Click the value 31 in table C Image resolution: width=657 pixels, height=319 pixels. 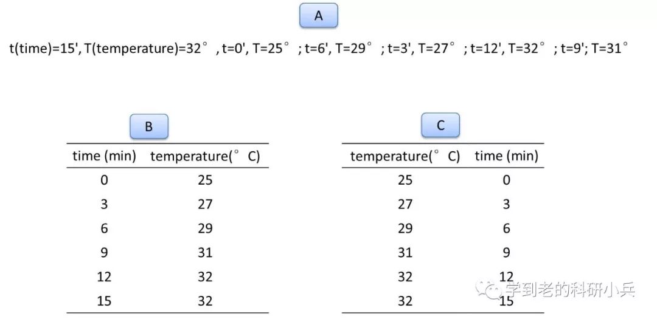[405, 252]
